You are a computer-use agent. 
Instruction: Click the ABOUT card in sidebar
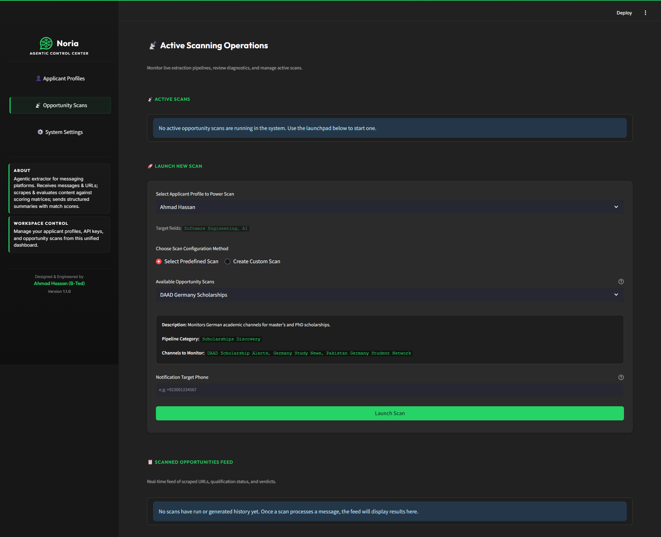tap(59, 189)
